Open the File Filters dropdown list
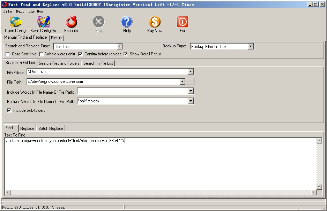327x211 pixels. coord(191,72)
